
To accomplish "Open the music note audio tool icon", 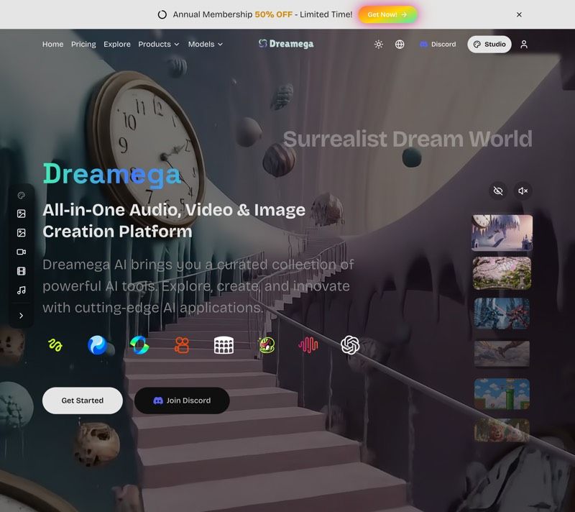I will point(21,291).
